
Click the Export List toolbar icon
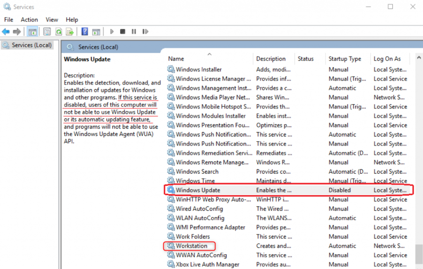(x=70, y=32)
